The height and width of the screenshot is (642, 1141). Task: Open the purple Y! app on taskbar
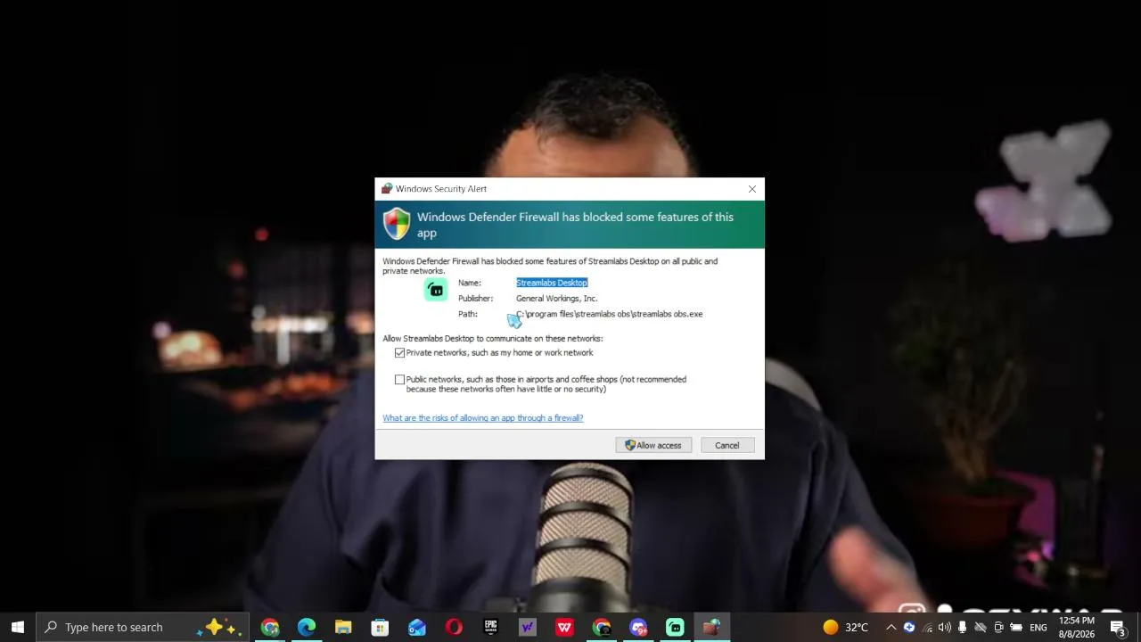pos(528,627)
